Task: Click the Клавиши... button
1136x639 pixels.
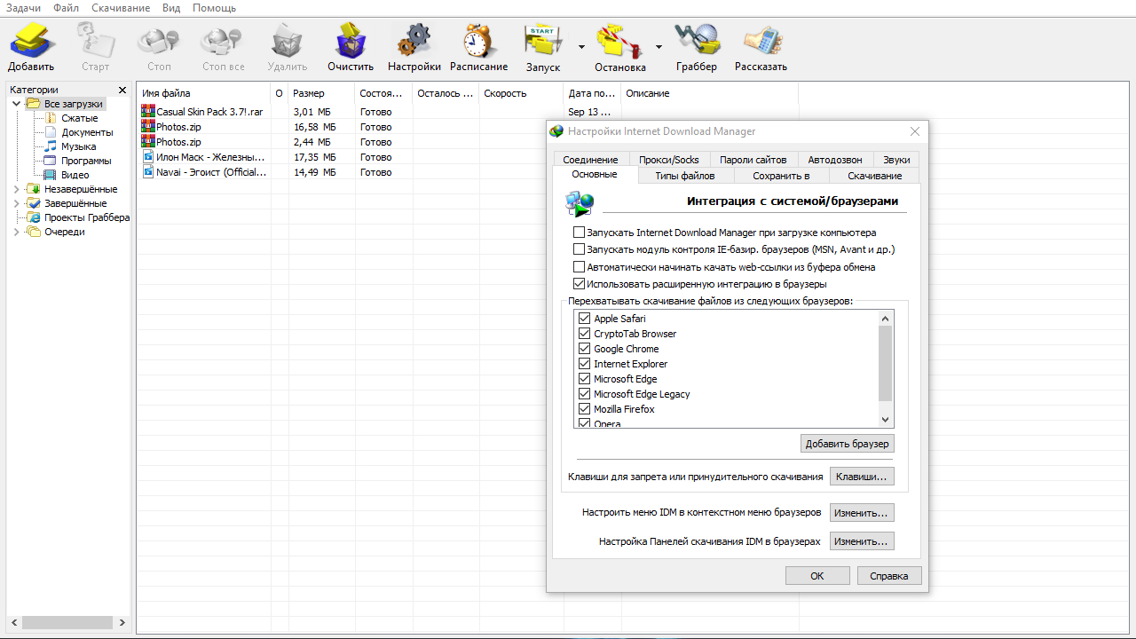Action: (862, 477)
